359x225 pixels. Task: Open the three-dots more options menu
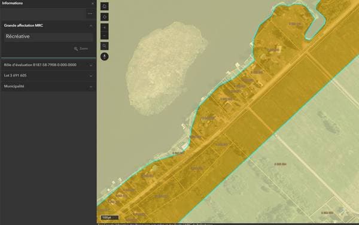90,14
